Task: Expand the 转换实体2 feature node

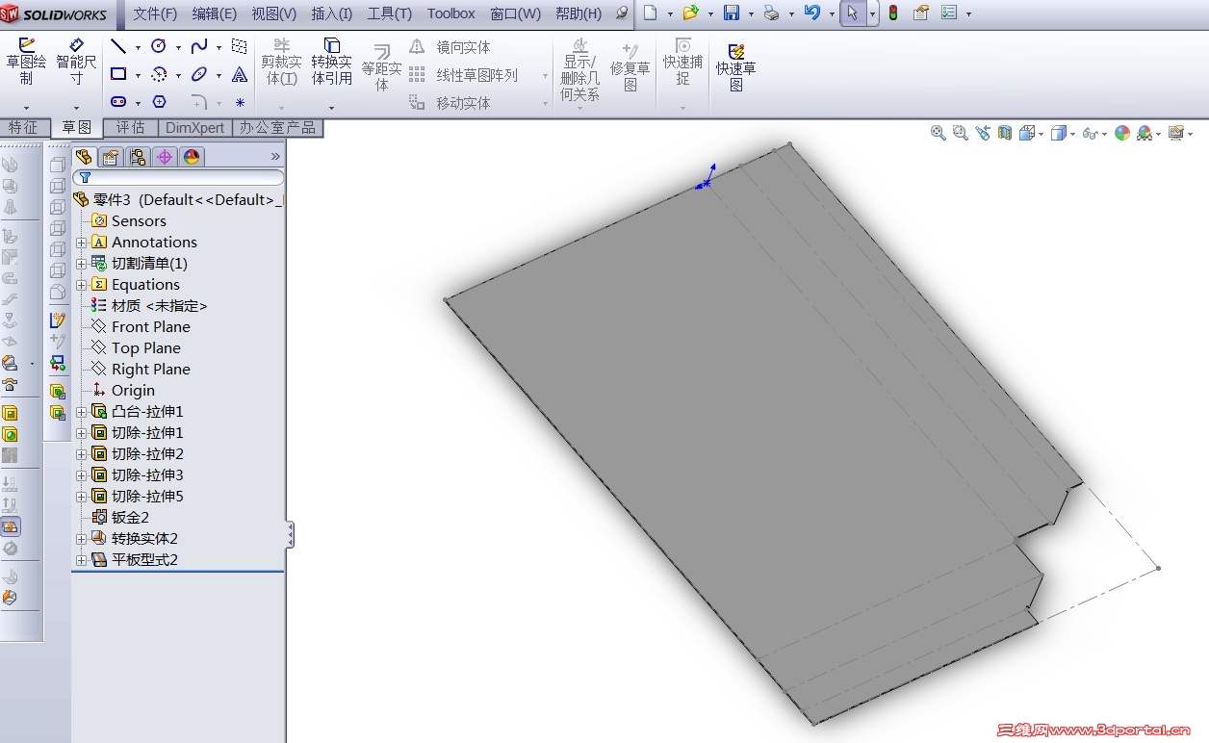Action: pos(82,539)
